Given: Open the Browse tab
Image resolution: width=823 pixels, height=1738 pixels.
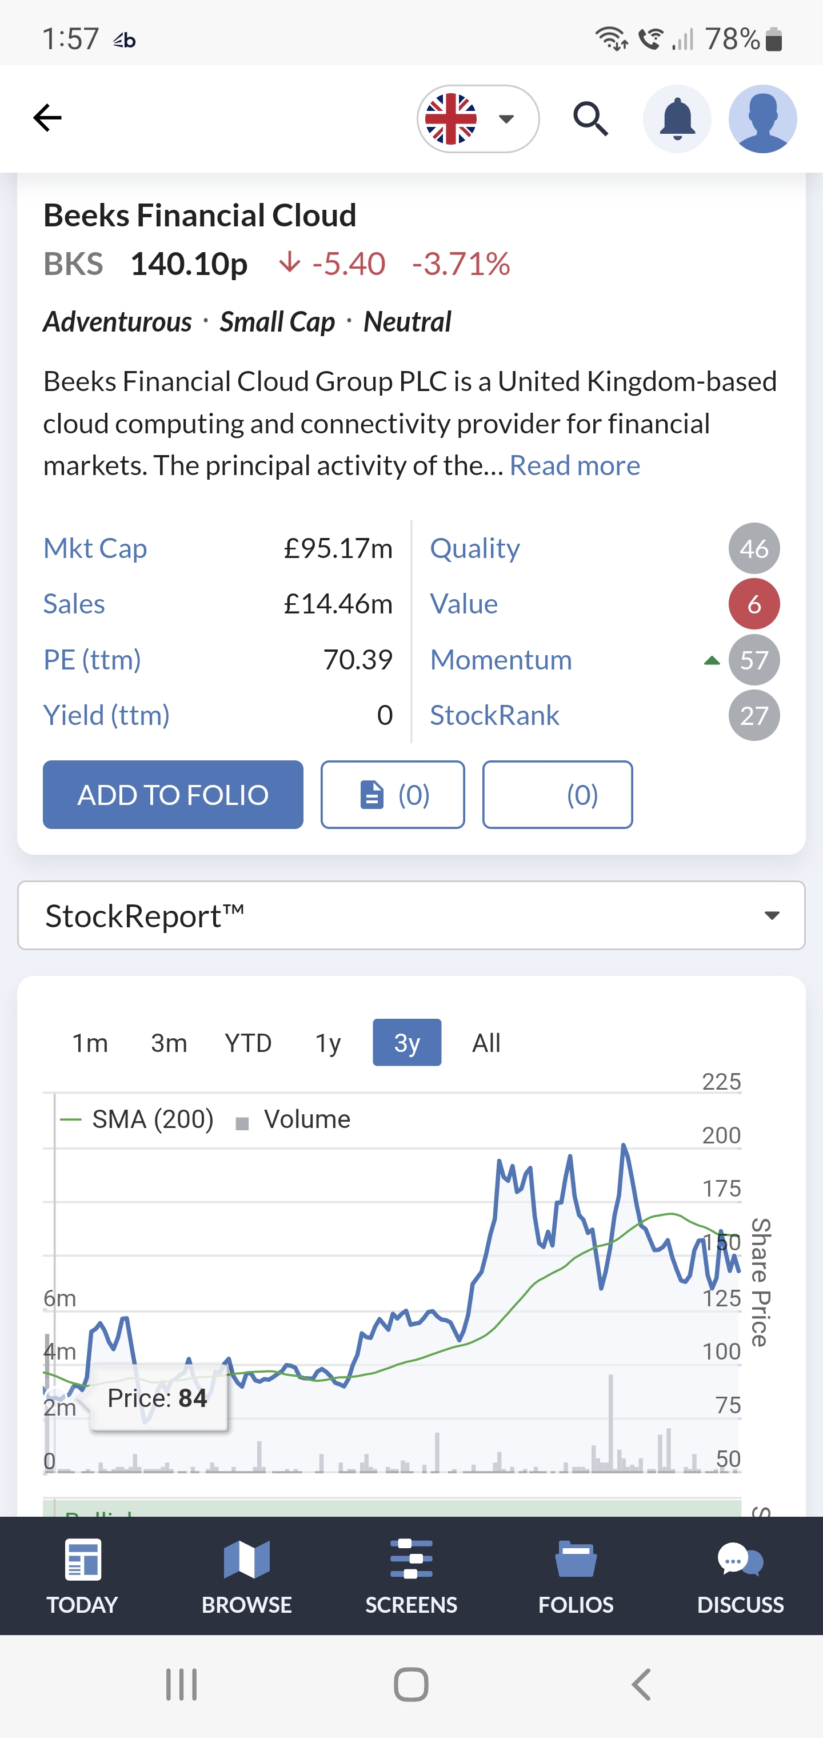Looking at the screenshot, I should (247, 1576).
